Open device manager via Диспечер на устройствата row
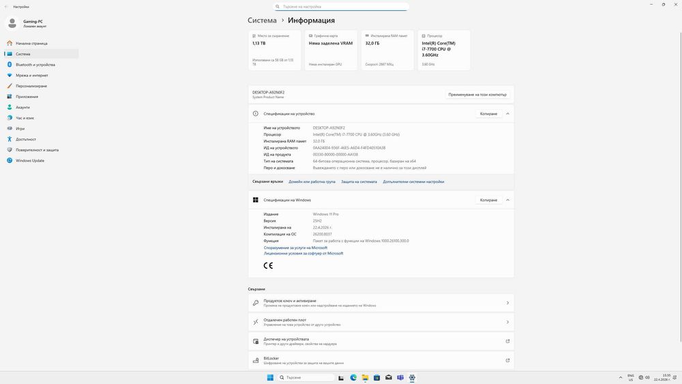Viewport: 682px width, 384px height. coord(381,341)
